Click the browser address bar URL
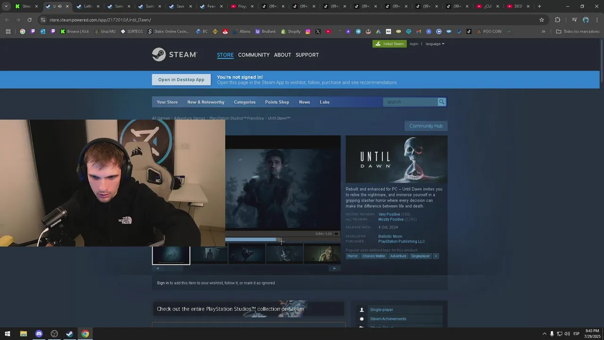Image resolution: width=604 pixels, height=340 pixels. tap(100, 20)
